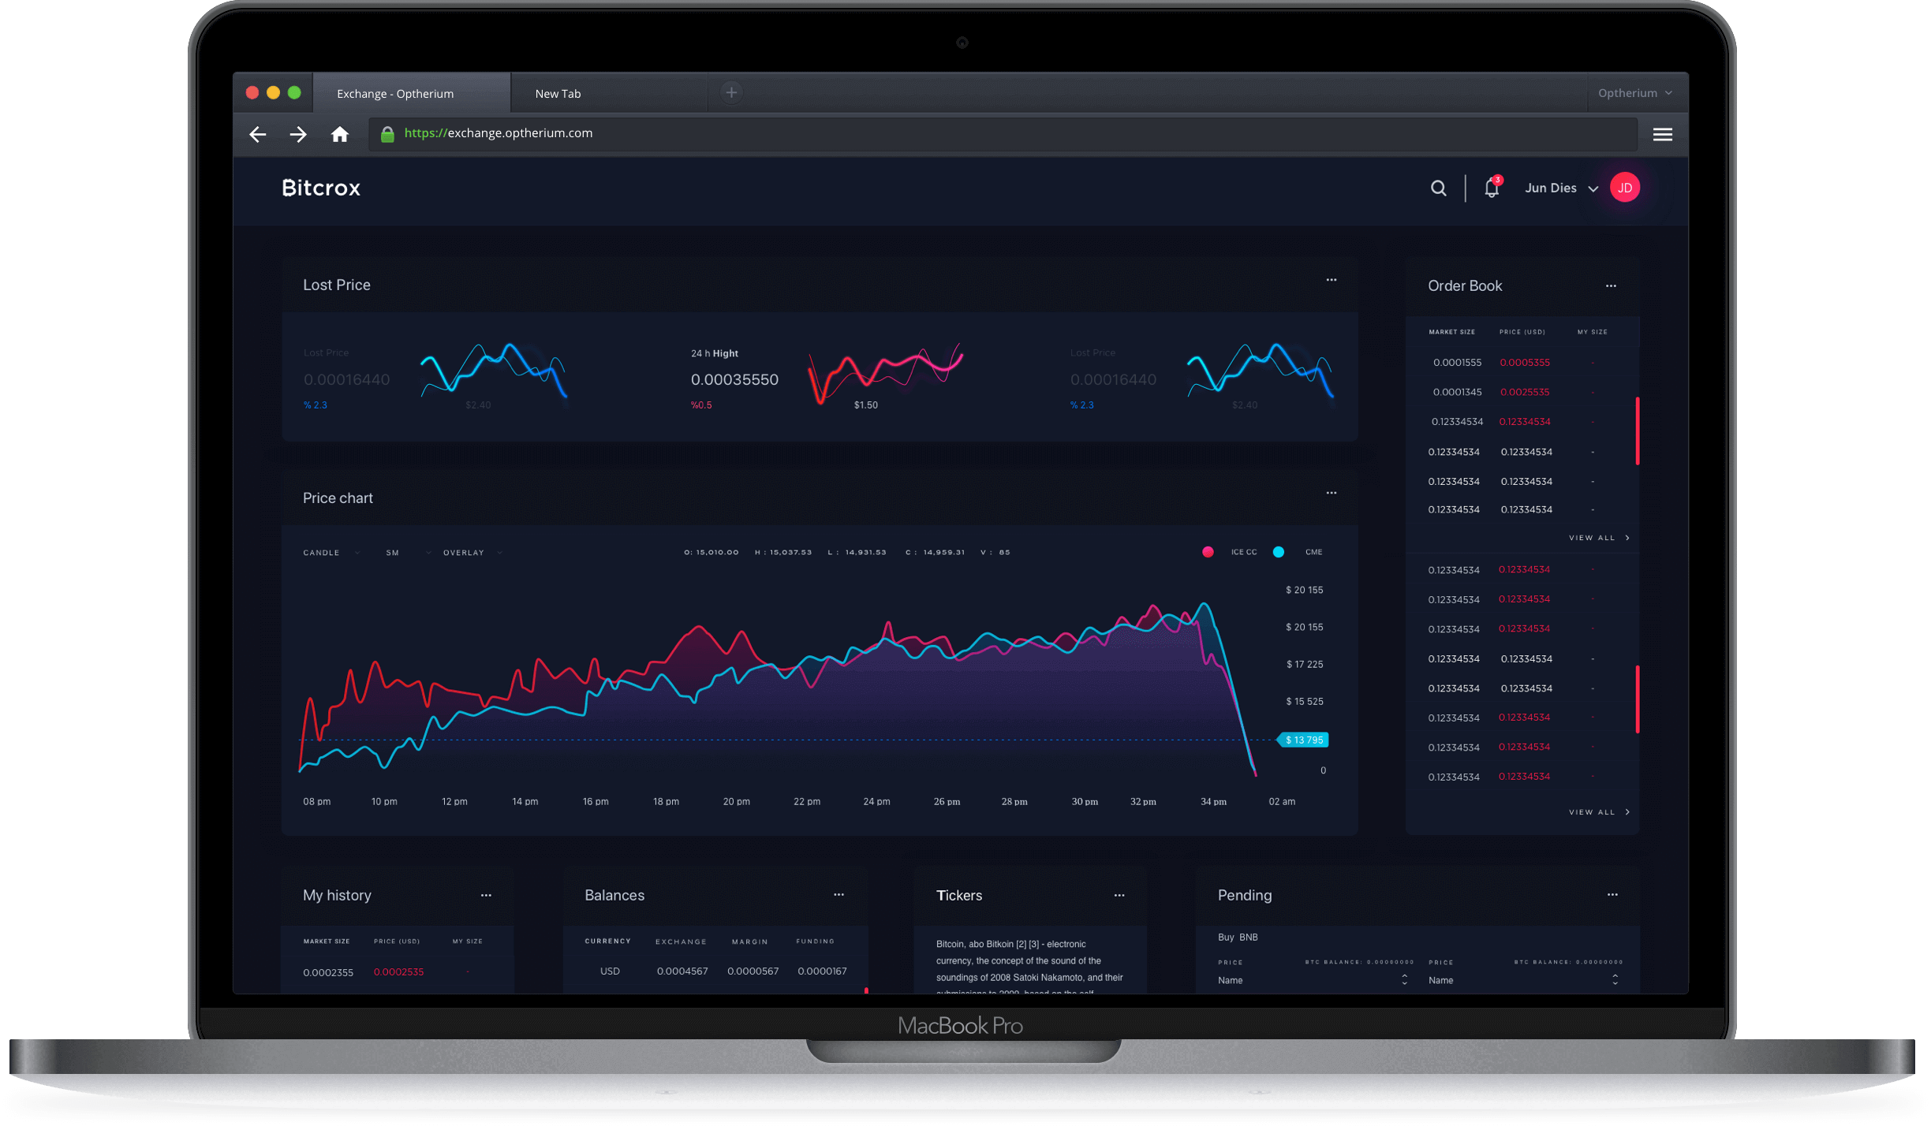
Task: Open search with the magnifier icon
Action: tap(1439, 188)
